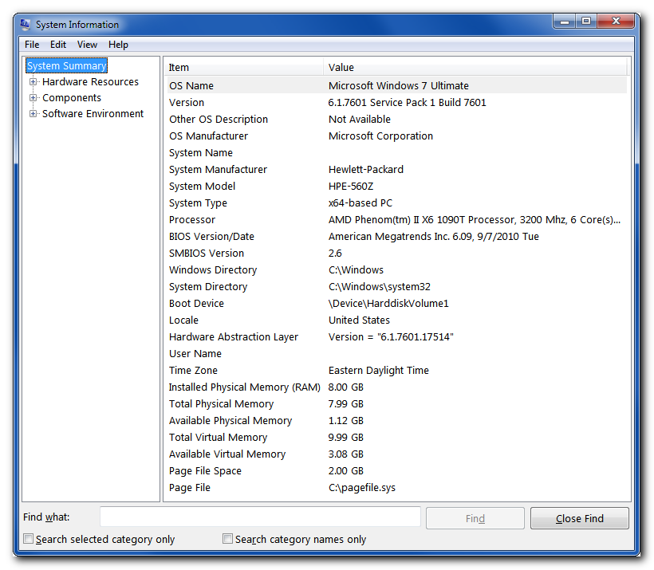Open the View menu

point(87,45)
